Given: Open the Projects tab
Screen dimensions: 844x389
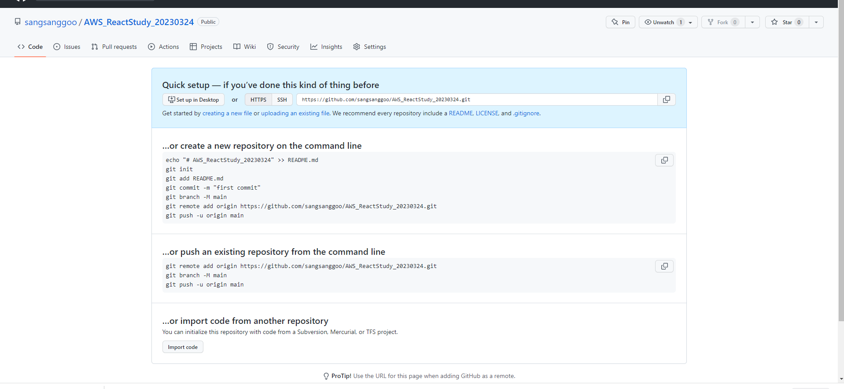Looking at the screenshot, I should coord(206,47).
